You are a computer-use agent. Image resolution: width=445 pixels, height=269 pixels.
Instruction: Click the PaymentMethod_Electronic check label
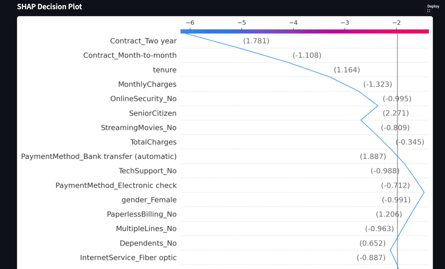pos(116,185)
